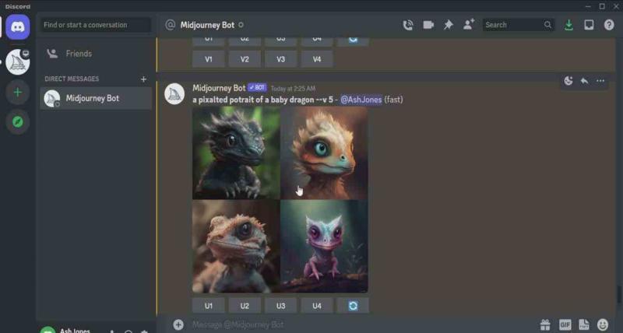
Task: Click the Explore Discoverable Servers compass icon
Action: point(17,121)
